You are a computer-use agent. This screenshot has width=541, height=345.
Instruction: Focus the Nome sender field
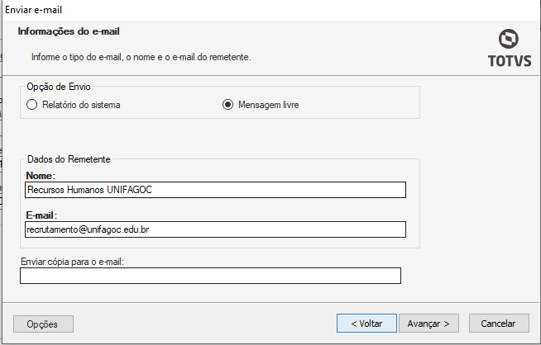215,190
